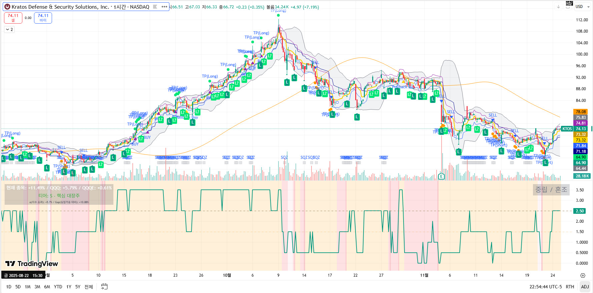The height and width of the screenshot is (293, 593).
Task: Click the Kratos symbol logo icon
Action: coord(7,7)
